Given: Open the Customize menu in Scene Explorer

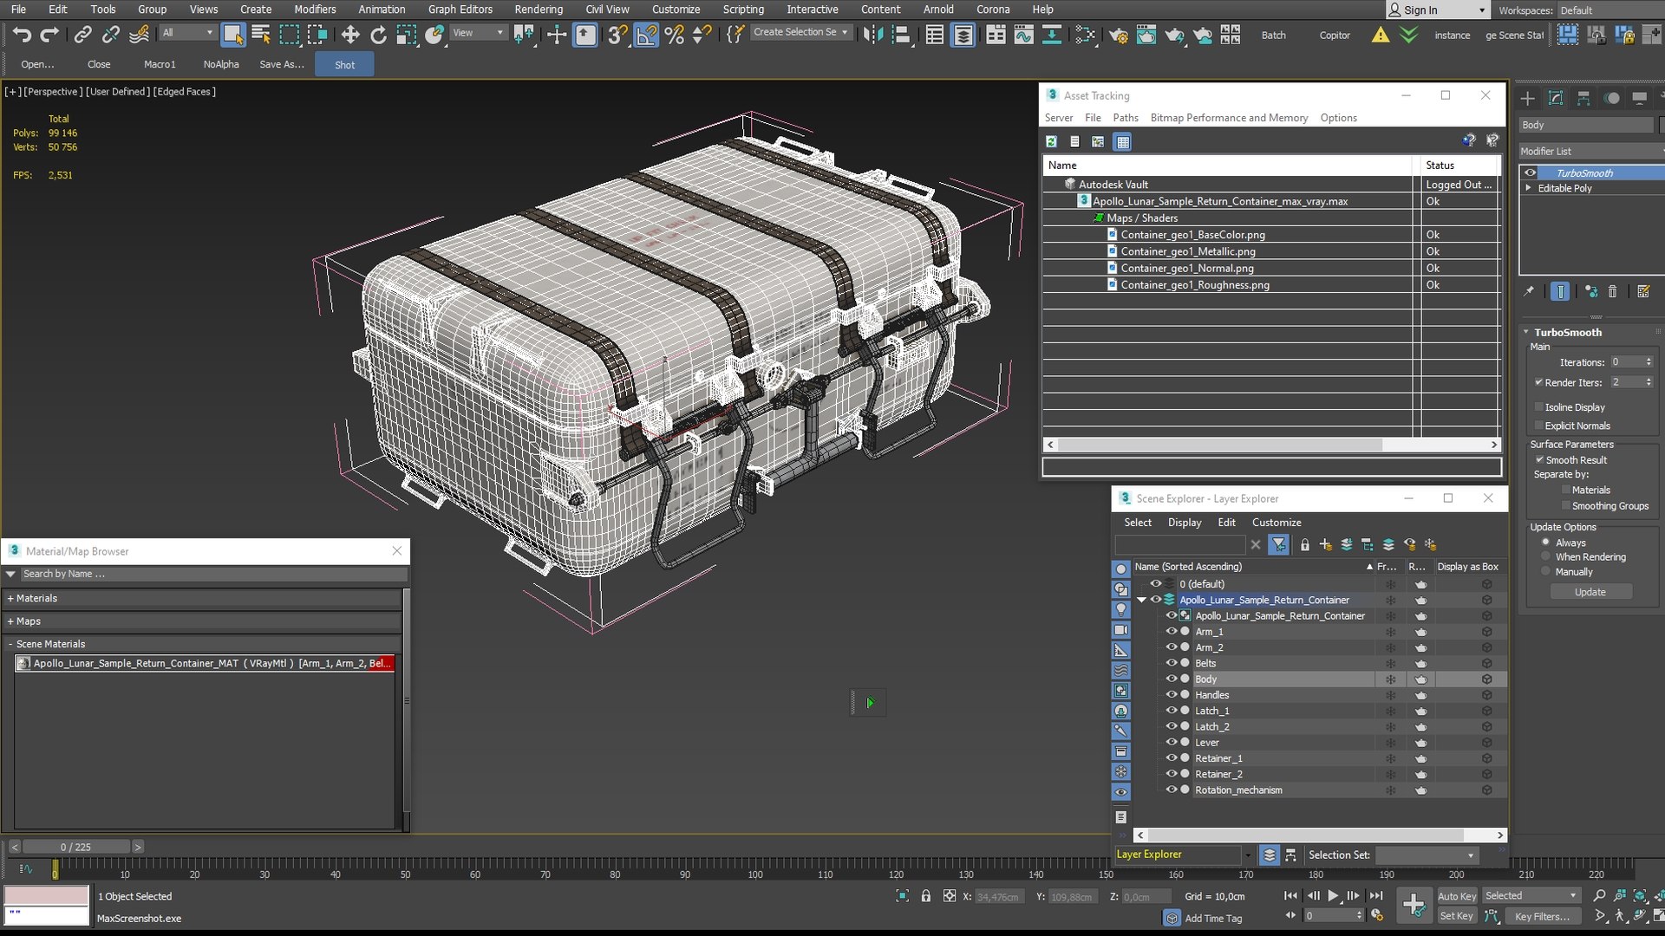Looking at the screenshot, I should pos(1276,523).
